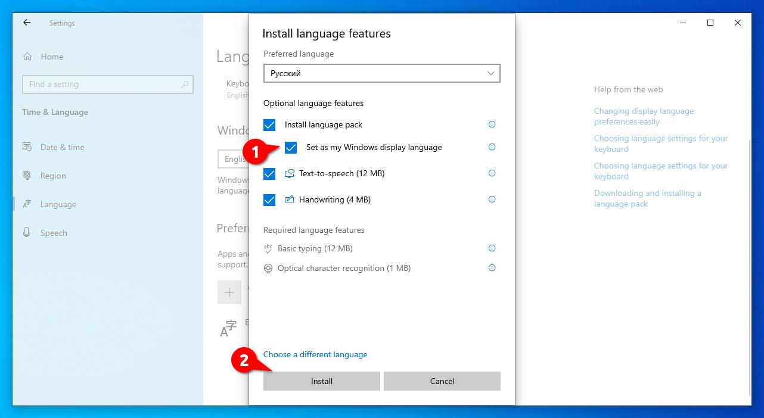
Task: Click the Install button
Action: pyautogui.click(x=322, y=381)
